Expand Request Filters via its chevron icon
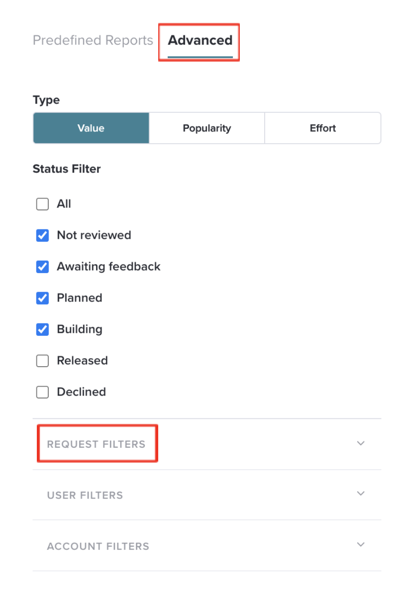The height and width of the screenshot is (596, 408). (x=361, y=443)
